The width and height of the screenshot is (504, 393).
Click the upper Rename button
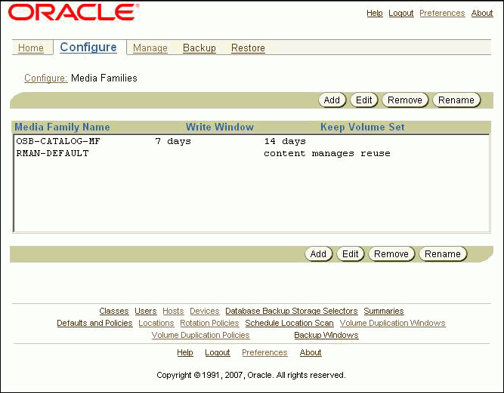(x=456, y=100)
